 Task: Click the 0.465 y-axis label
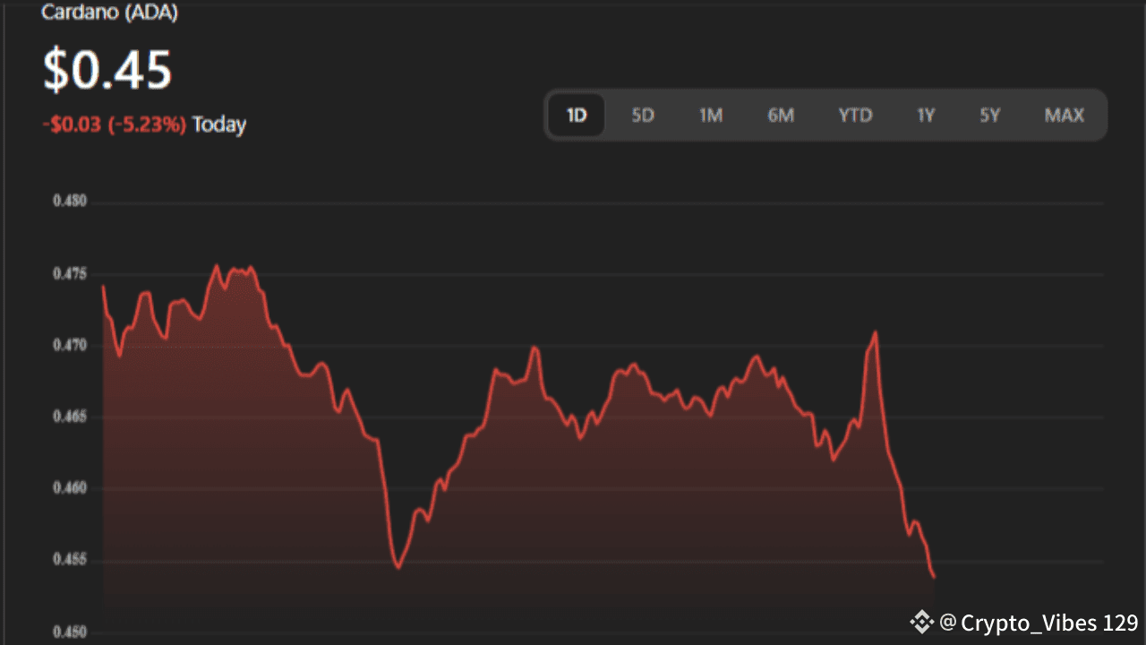coord(69,417)
